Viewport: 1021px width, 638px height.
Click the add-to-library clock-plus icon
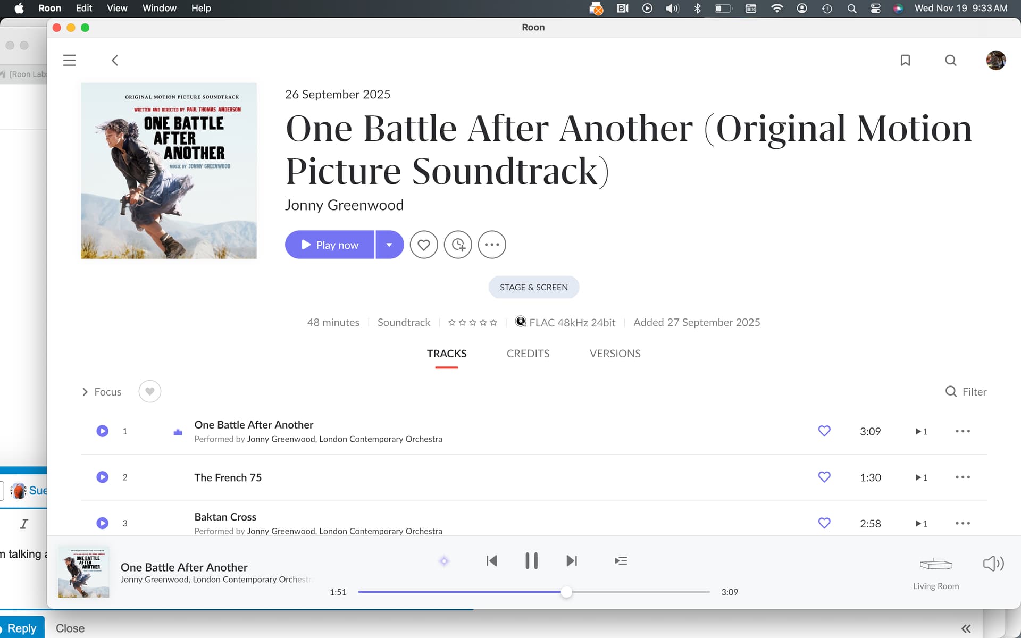tap(458, 245)
